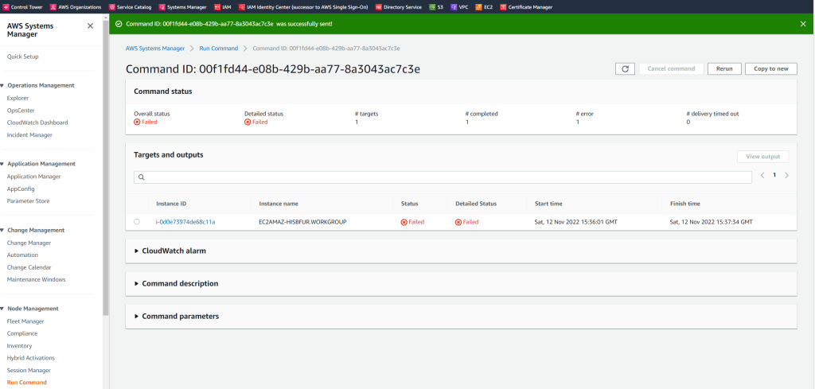
Task: Click the Copy to new button
Action: click(x=770, y=68)
